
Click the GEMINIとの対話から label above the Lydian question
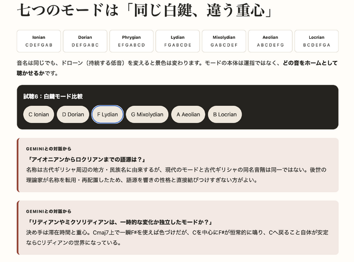pos(49,212)
